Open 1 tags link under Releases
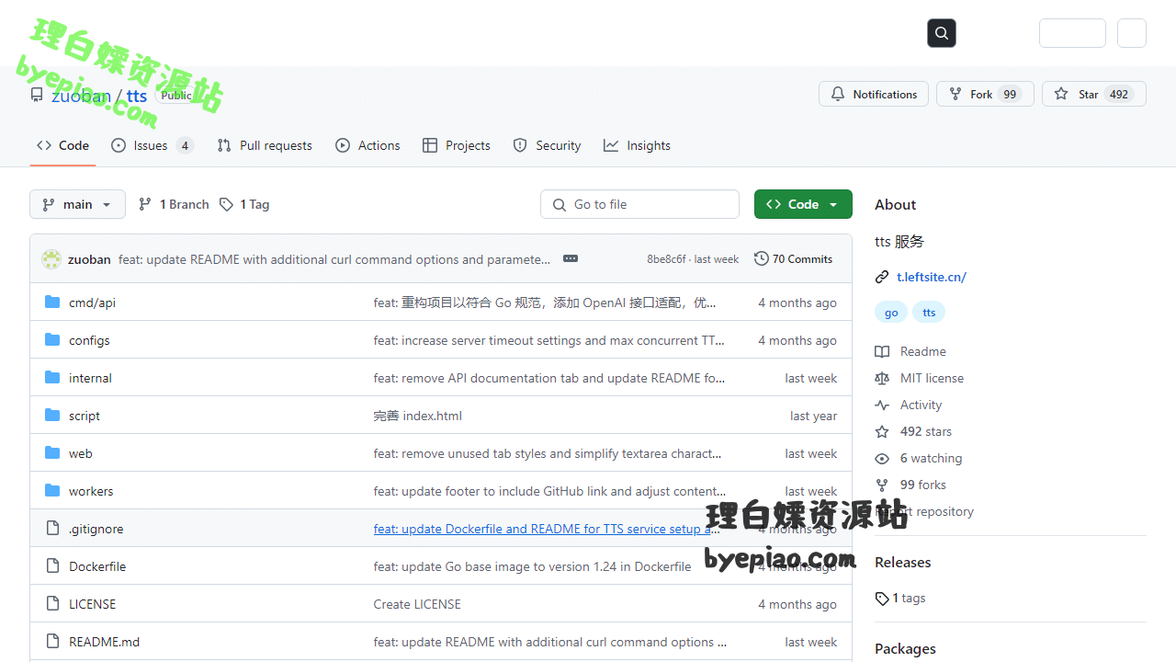Image resolution: width=1176 pixels, height=662 pixels. tap(900, 598)
